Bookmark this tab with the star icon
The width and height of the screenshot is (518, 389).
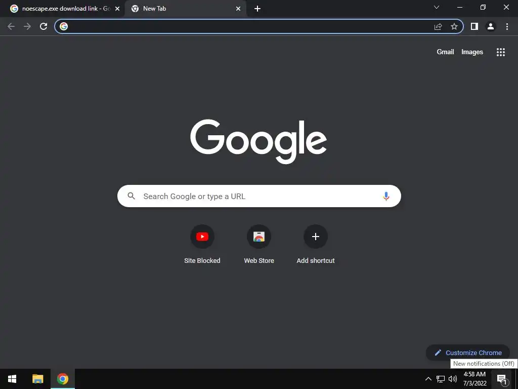[x=454, y=26]
